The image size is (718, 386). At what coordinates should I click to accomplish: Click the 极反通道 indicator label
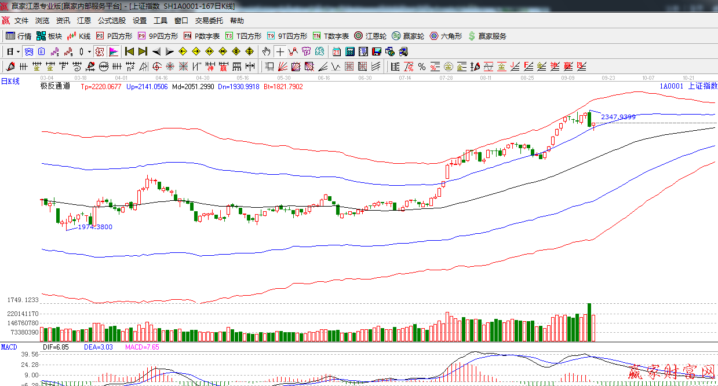pos(55,86)
